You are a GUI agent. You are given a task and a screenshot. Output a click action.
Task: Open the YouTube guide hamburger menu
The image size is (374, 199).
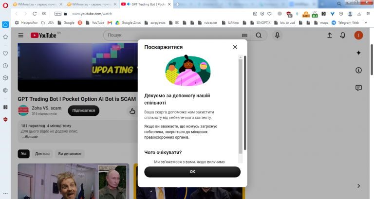click(21, 35)
